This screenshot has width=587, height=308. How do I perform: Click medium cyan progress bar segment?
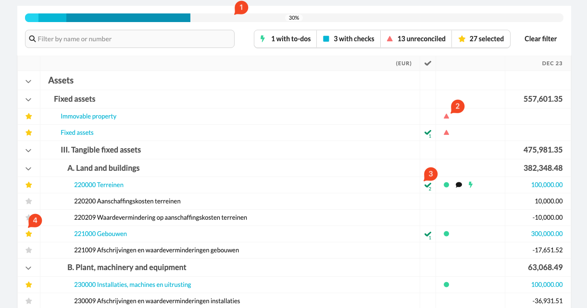tap(52, 18)
